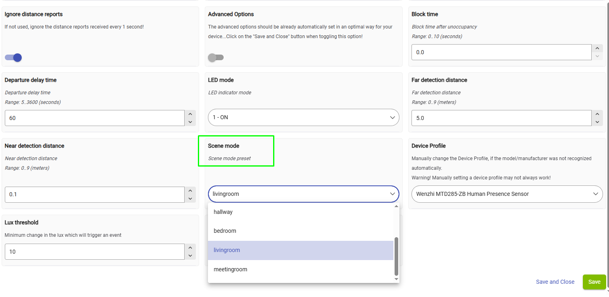Increase Block time with up arrow
Screen dimensions: 609x297
coord(597,48)
